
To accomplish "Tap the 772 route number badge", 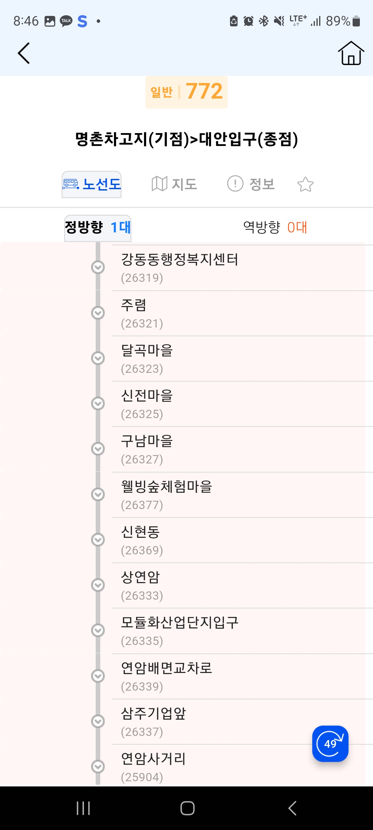I will click(186, 92).
